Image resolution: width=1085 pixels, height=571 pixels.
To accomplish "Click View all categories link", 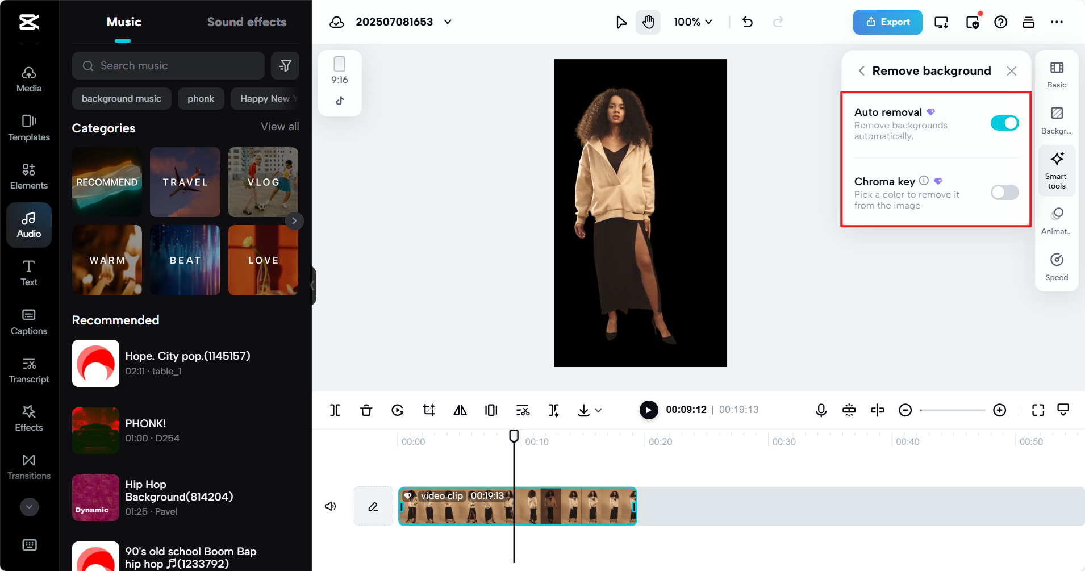I will (x=279, y=127).
